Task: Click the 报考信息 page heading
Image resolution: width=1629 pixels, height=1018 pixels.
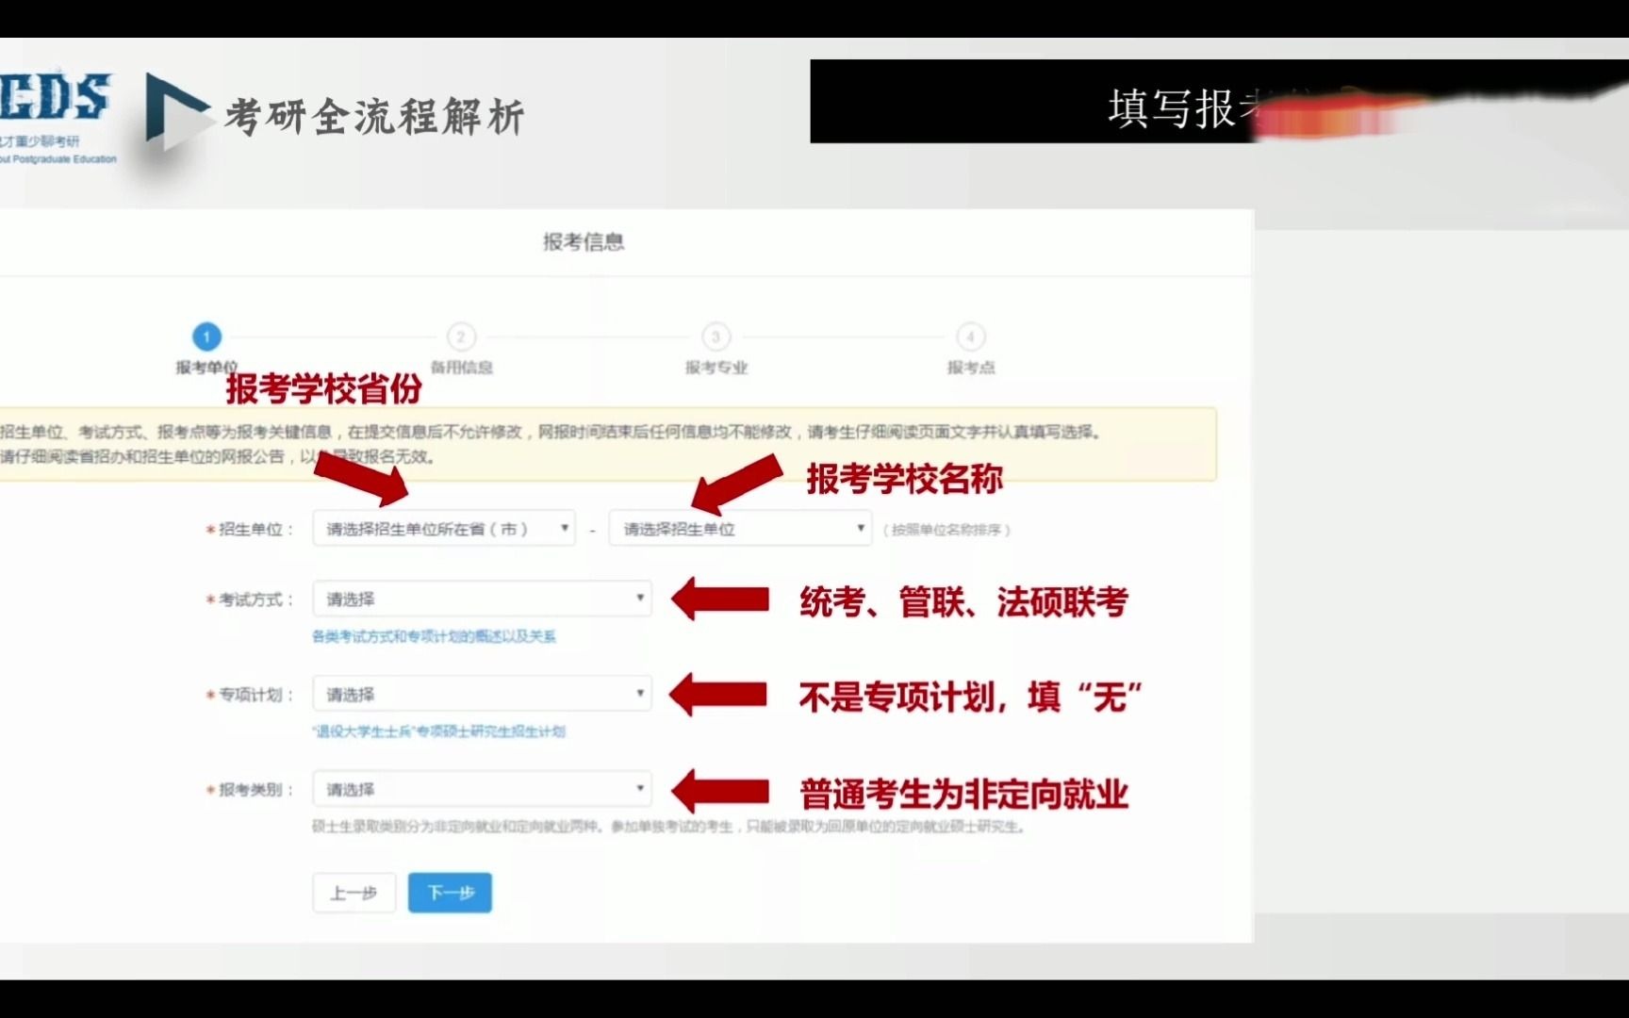Action: (x=584, y=242)
